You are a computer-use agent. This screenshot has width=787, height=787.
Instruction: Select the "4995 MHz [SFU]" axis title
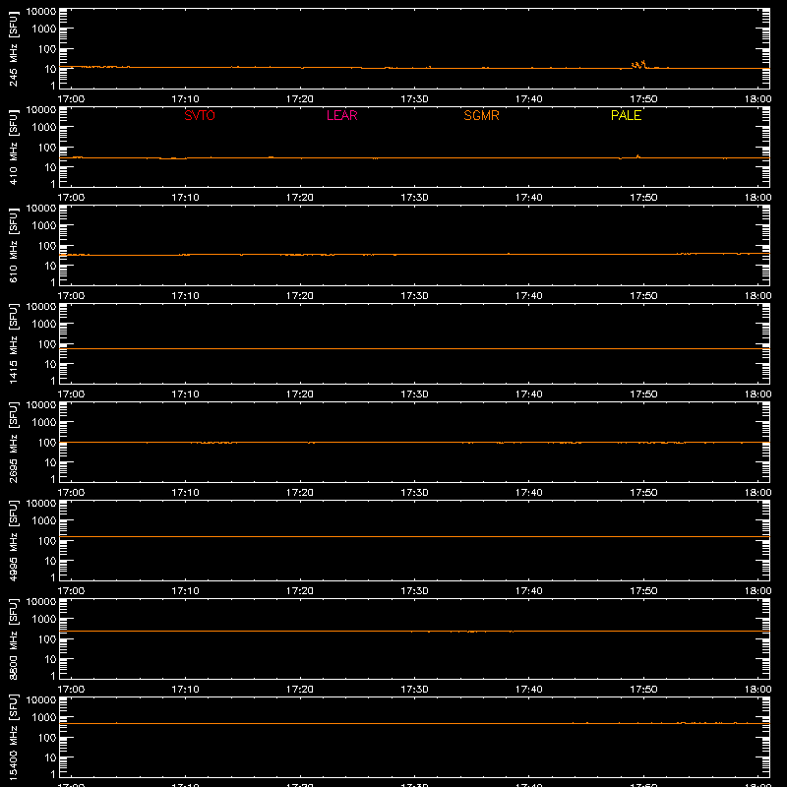(x=14, y=540)
